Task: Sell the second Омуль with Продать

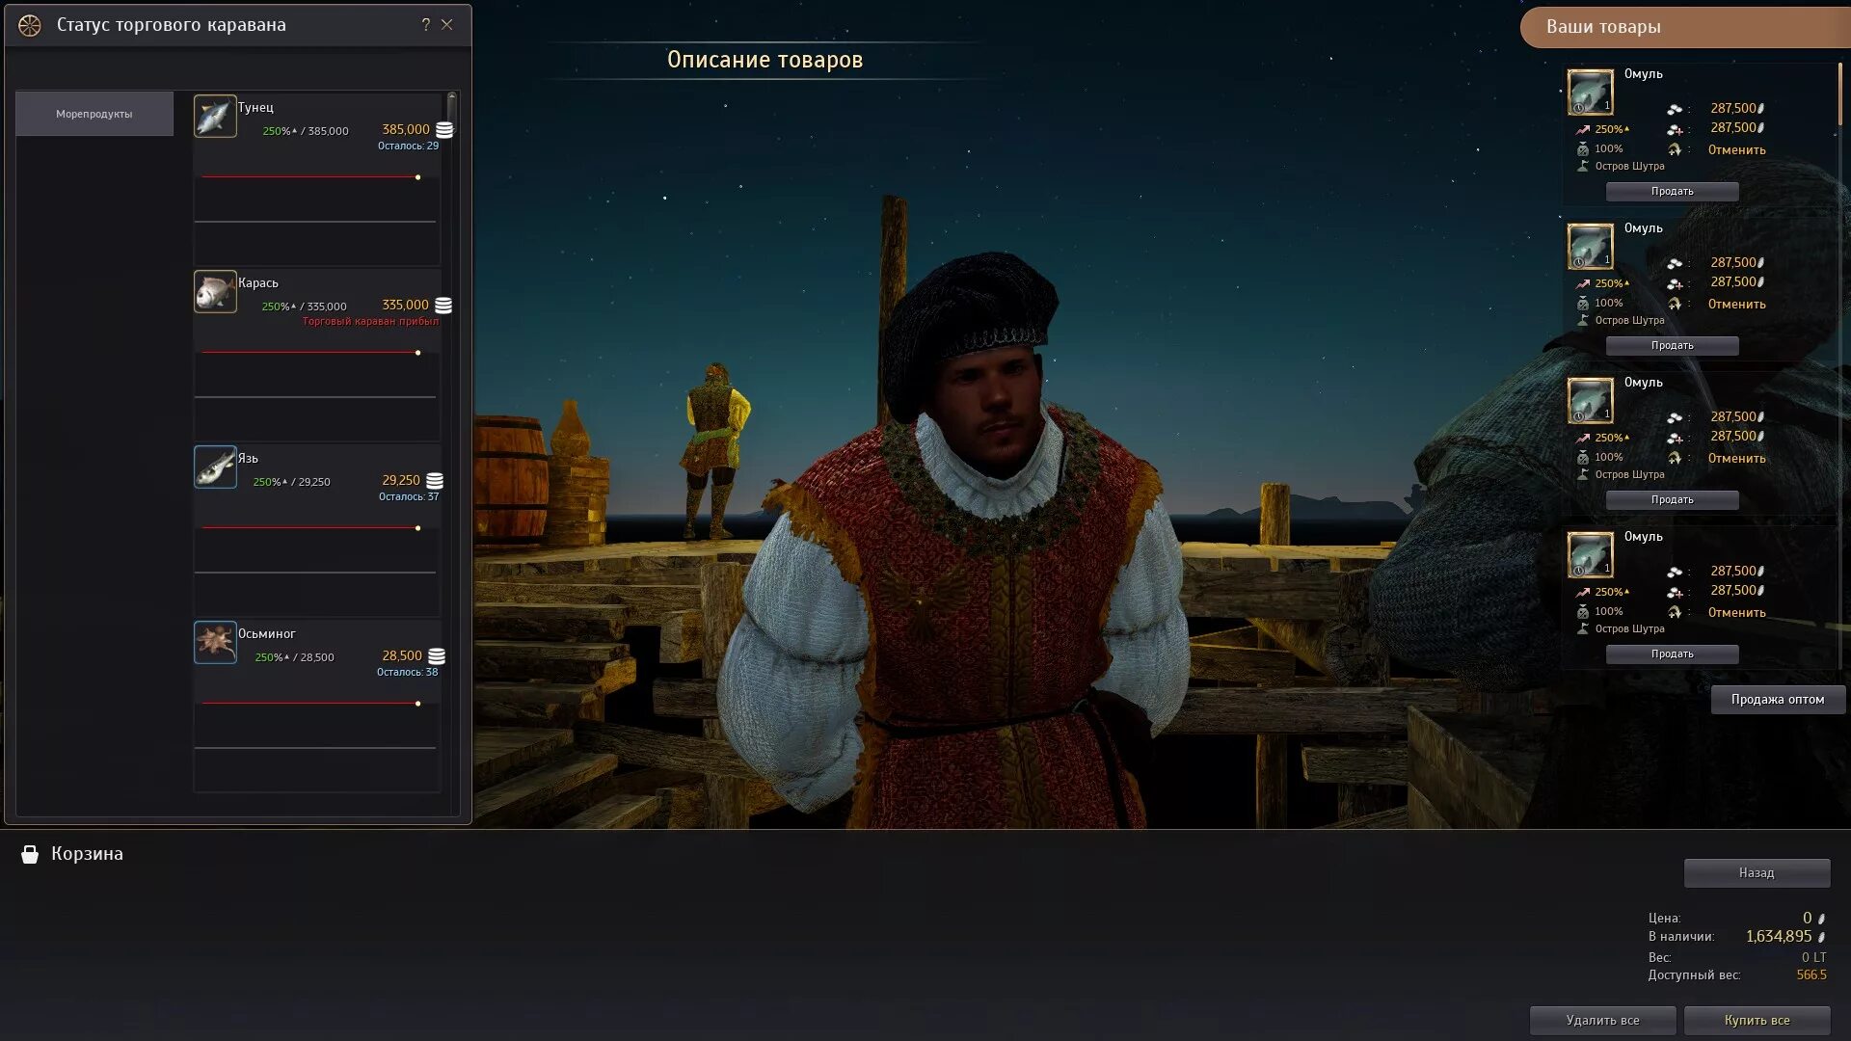Action: 1673,346
